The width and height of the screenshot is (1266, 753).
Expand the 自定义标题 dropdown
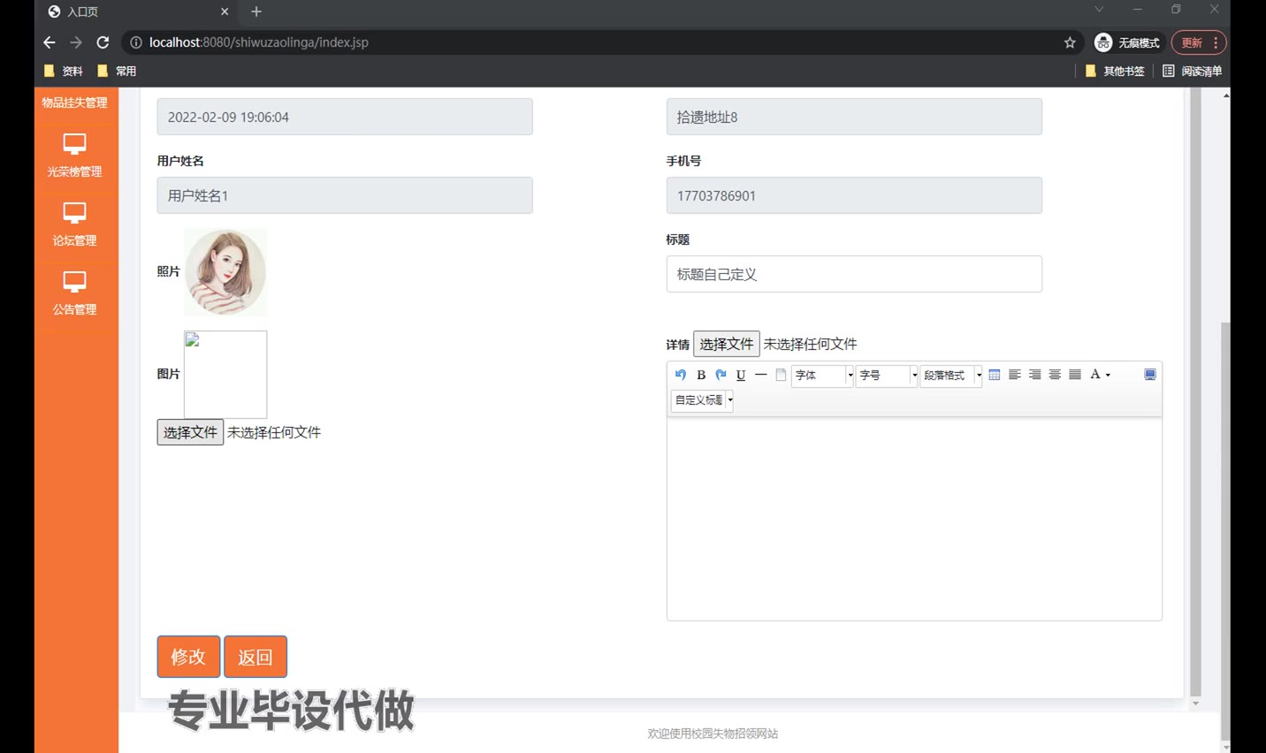[x=702, y=400]
